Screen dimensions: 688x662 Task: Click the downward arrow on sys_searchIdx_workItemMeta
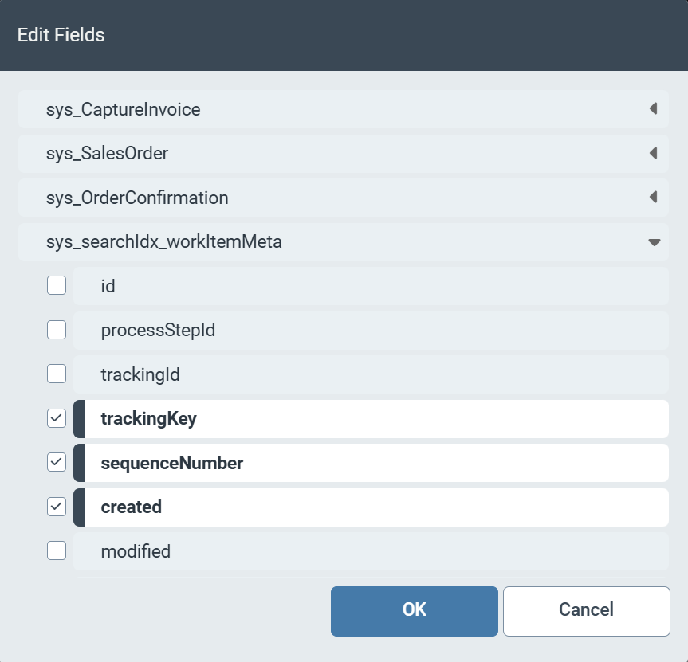[x=654, y=241]
